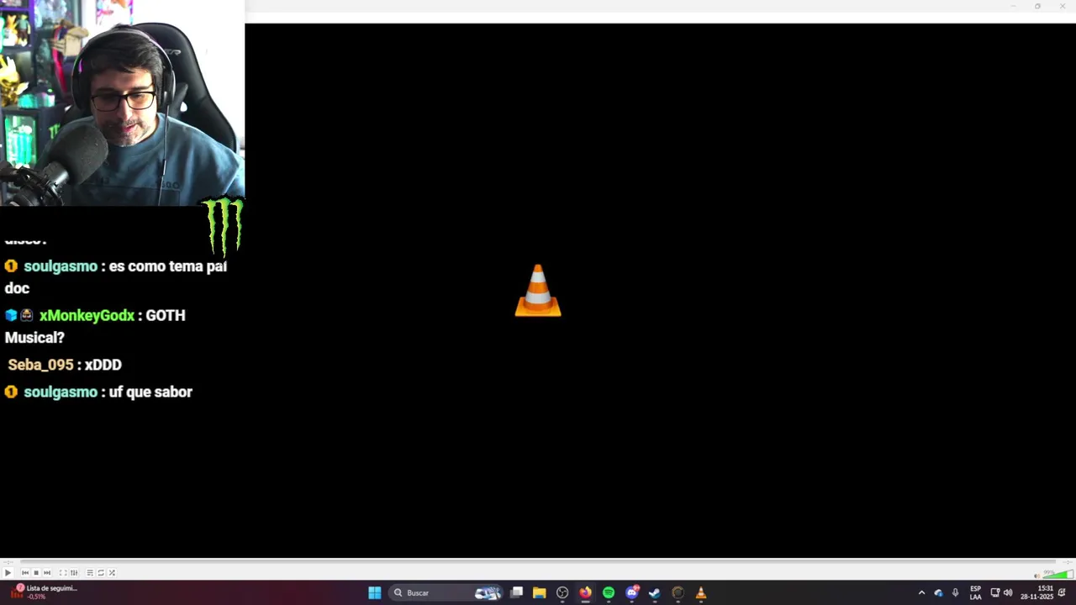Viewport: 1076px width, 605px height.
Task: Click the VLC seek progress bar
Action: coord(538,561)
